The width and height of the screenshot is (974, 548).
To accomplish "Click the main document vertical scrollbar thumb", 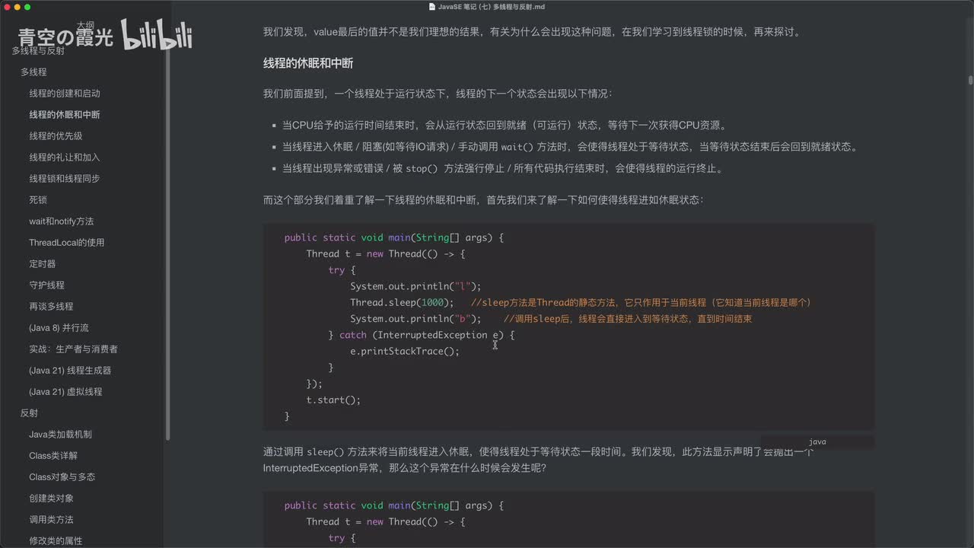I will pos(970,79).
